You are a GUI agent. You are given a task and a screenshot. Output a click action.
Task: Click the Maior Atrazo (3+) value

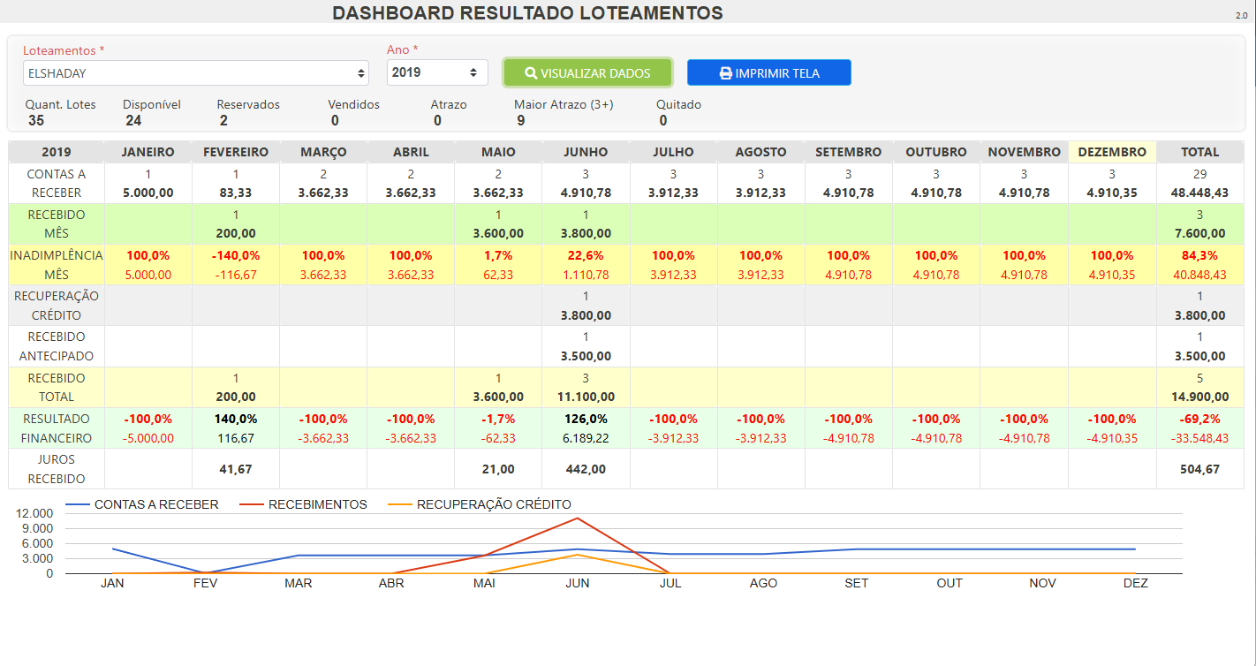click(520, 121)
